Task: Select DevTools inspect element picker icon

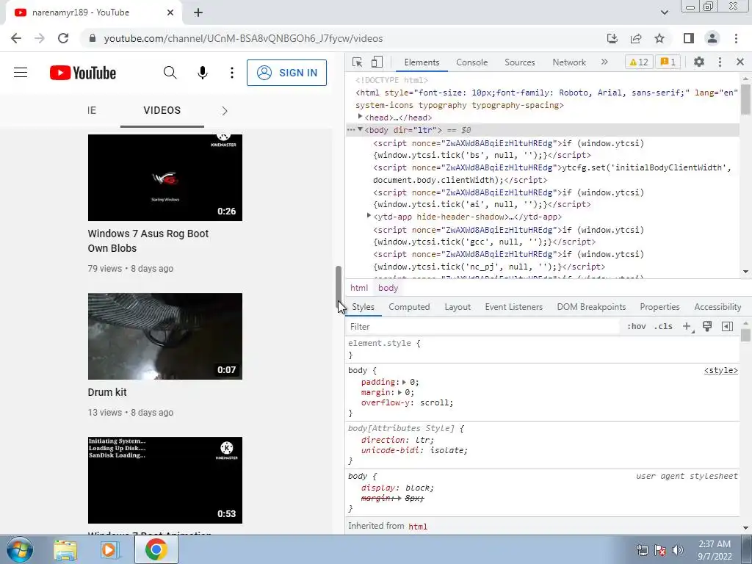Action: pos(358,62)
